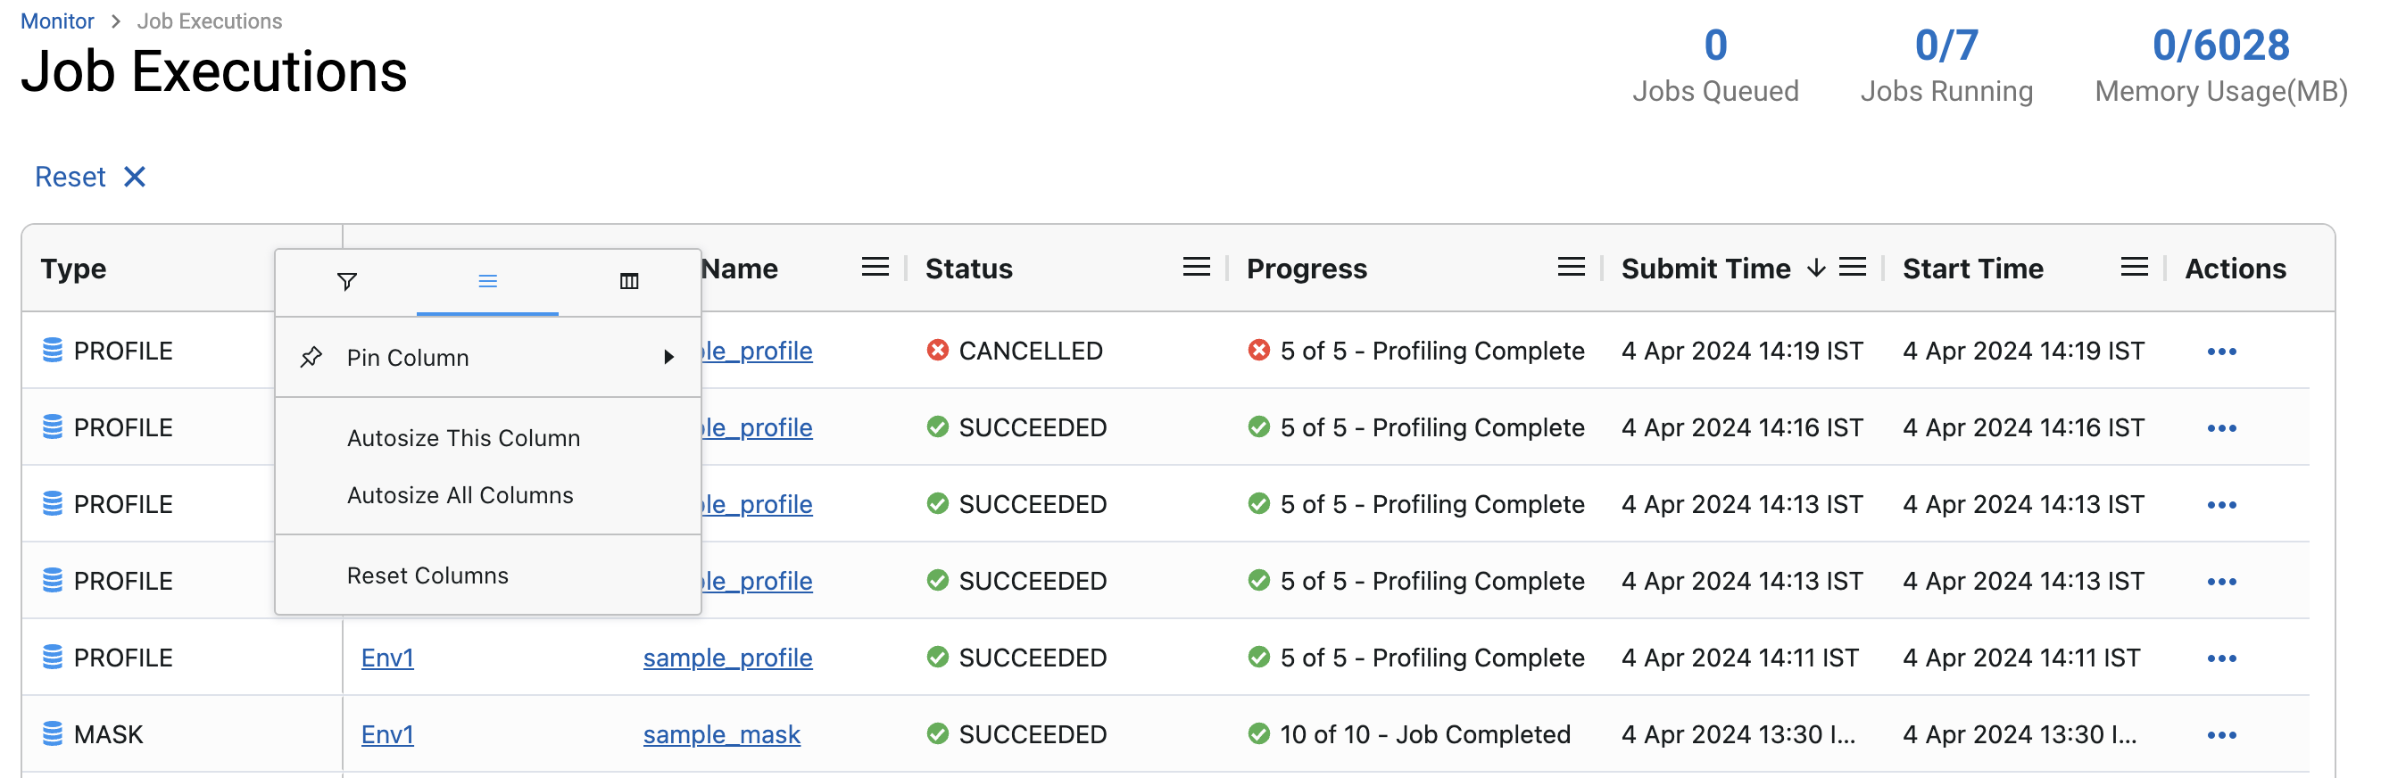Click Submit Time 4 Apr 2024 14:16 IST
Screen dimensions: 2381x778
[x=1741, y=427]
